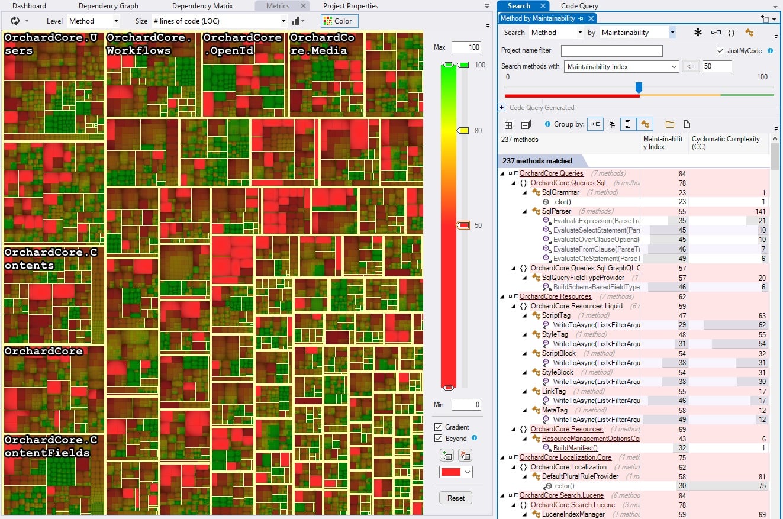Click the .ctor() method icon under SqlGrammar
Viewport: 783px width, 519px height.
(x=547, y=202)
